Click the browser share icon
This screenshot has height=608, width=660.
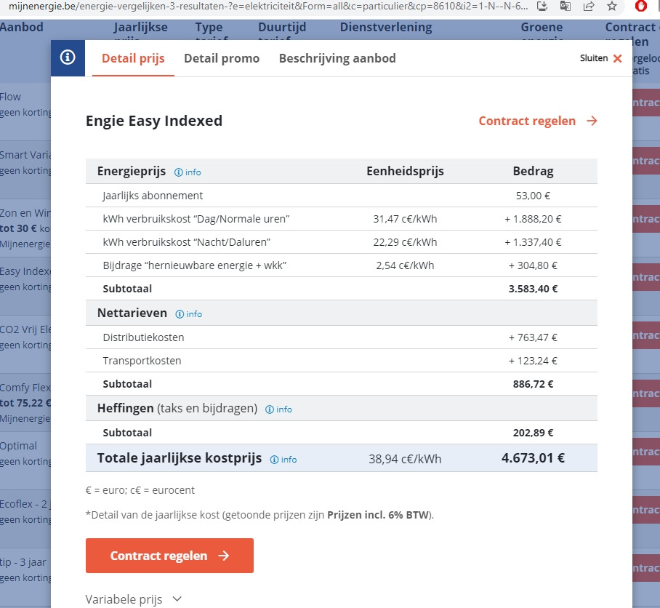click(589, 6)
